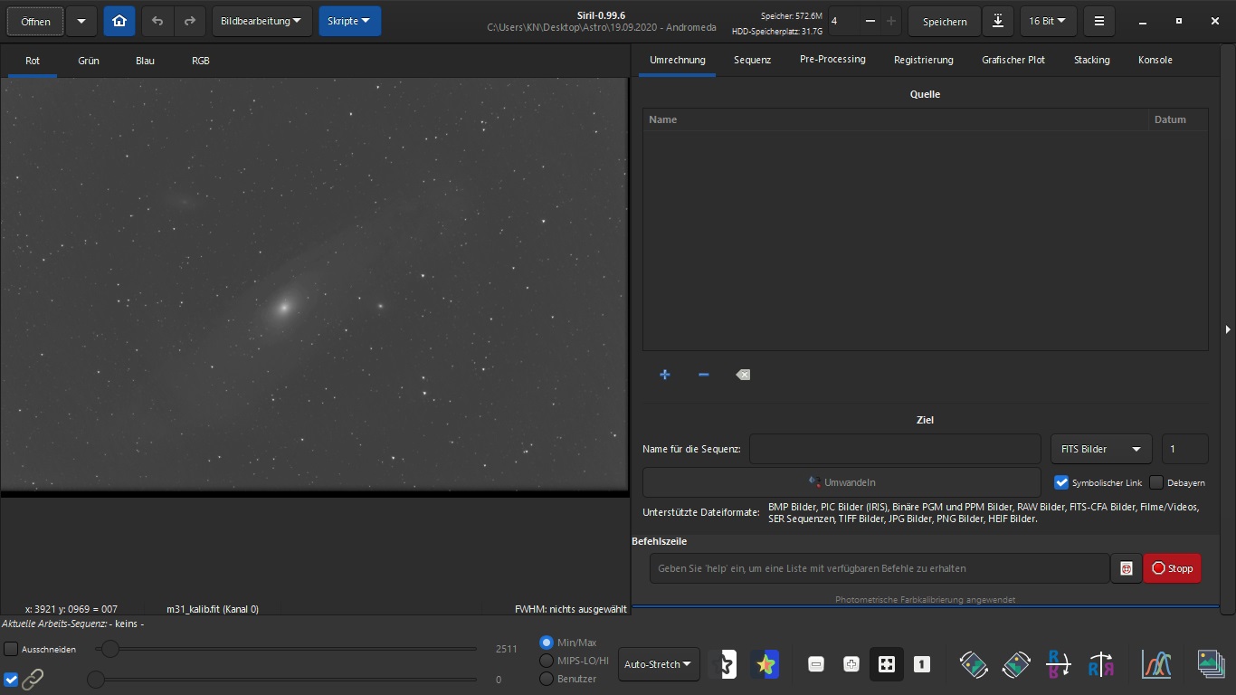Switch to the Blau channel tab
Image resolution: width=1236 pixels, height=695 pixels.
point(145,61)
